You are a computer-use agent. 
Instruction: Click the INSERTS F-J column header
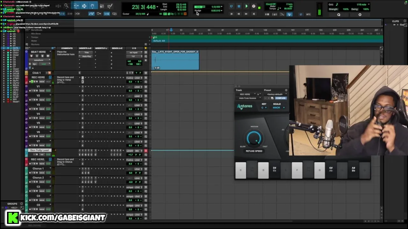[x=101, y=48]
